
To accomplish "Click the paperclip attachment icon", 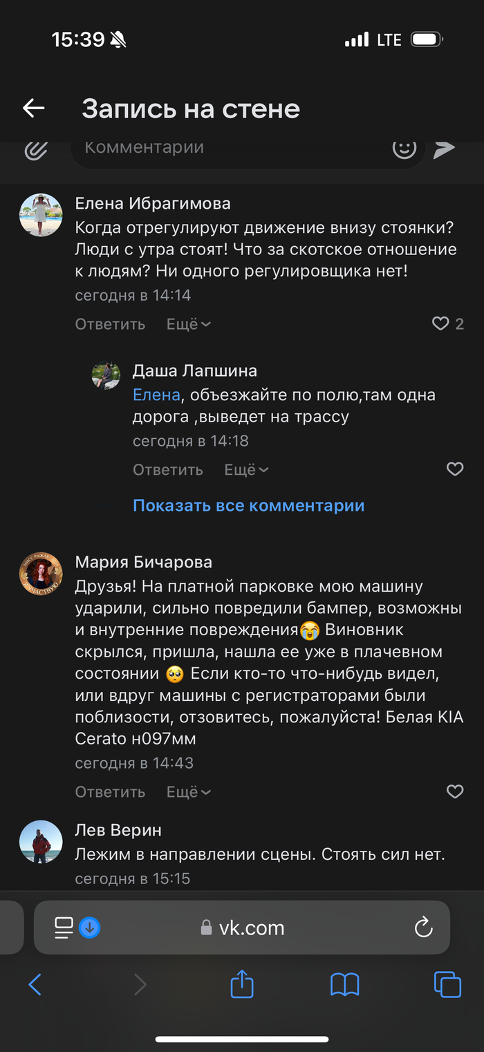I will coord(35,149).
